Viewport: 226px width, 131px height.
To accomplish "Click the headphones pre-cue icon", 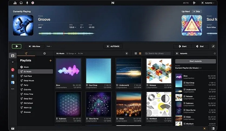I will pos(21,3).
